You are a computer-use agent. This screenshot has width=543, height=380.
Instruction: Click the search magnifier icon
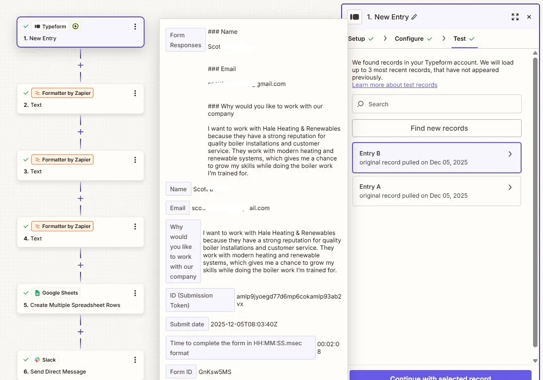click(361, 104)
